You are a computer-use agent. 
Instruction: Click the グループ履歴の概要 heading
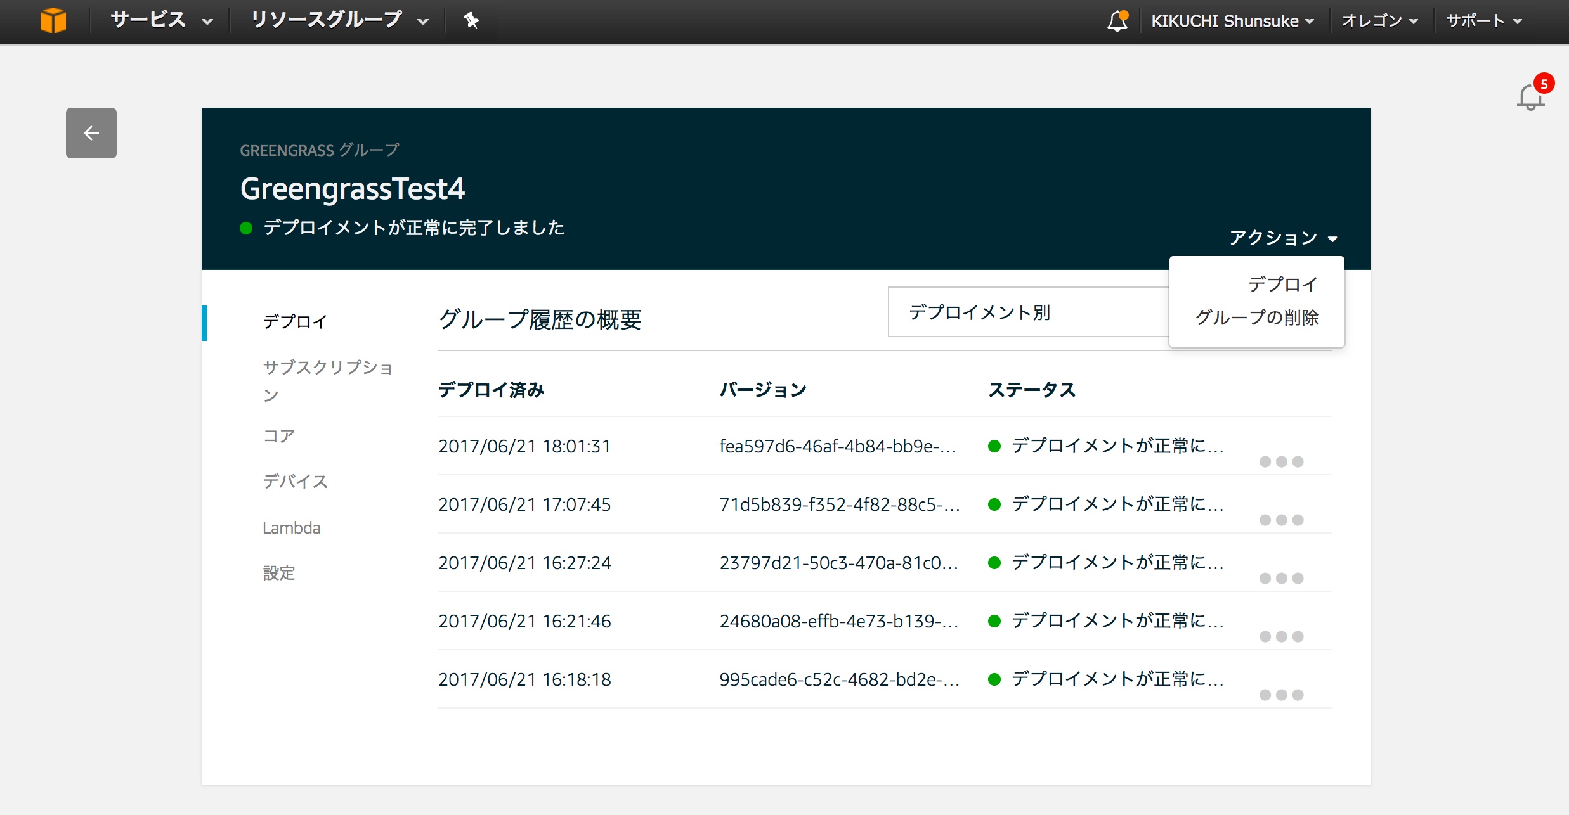click(540, 319)
